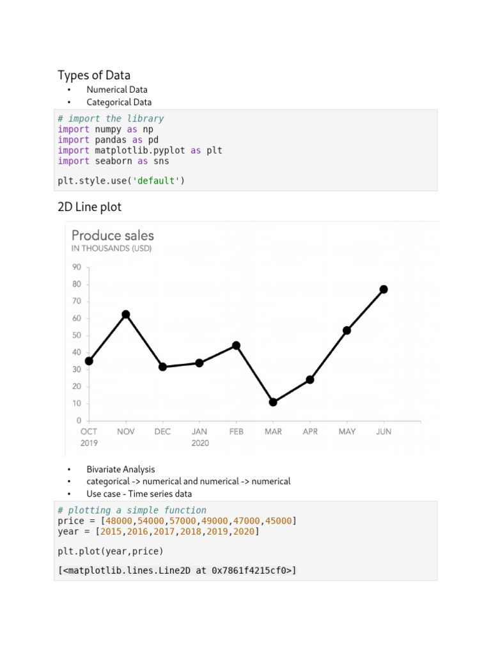This screenshot has height=655, width=491.
Task: Click the "Produce sales" chart title
Action: [x=113, y=235]
